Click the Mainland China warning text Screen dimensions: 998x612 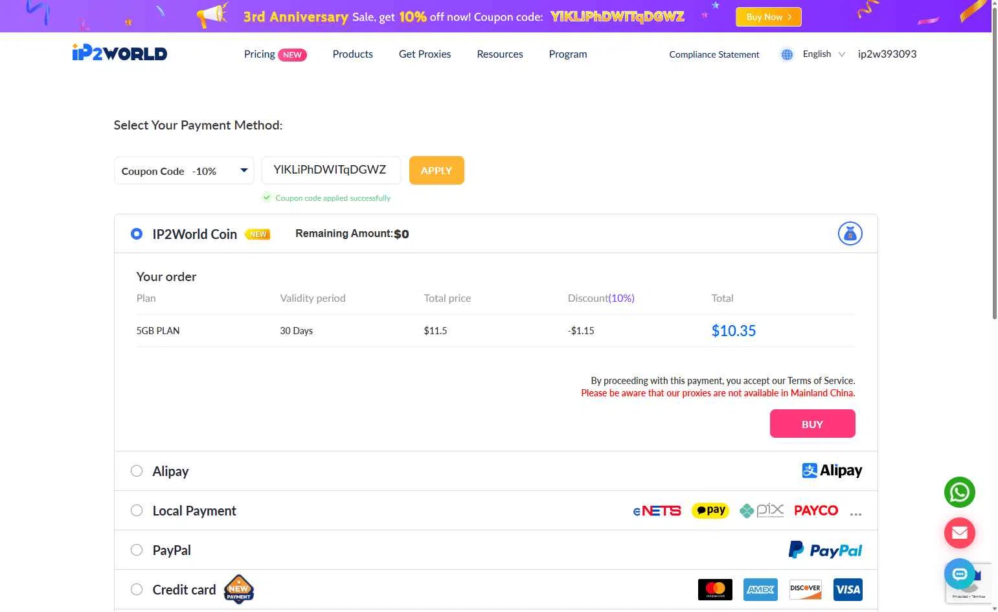click(718, 393)
